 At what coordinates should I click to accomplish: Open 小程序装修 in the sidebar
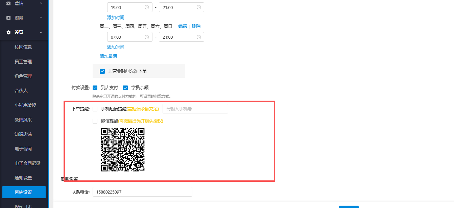click(25, 105)
